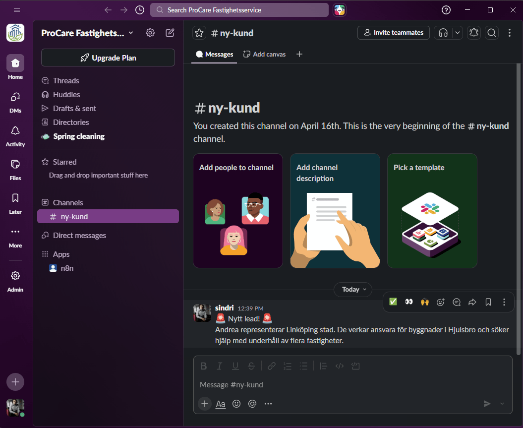Open the Slack AI colorful icon
The height and width of the screenshot is (428, 523).
pyautogui.click(x=340, y=10)
